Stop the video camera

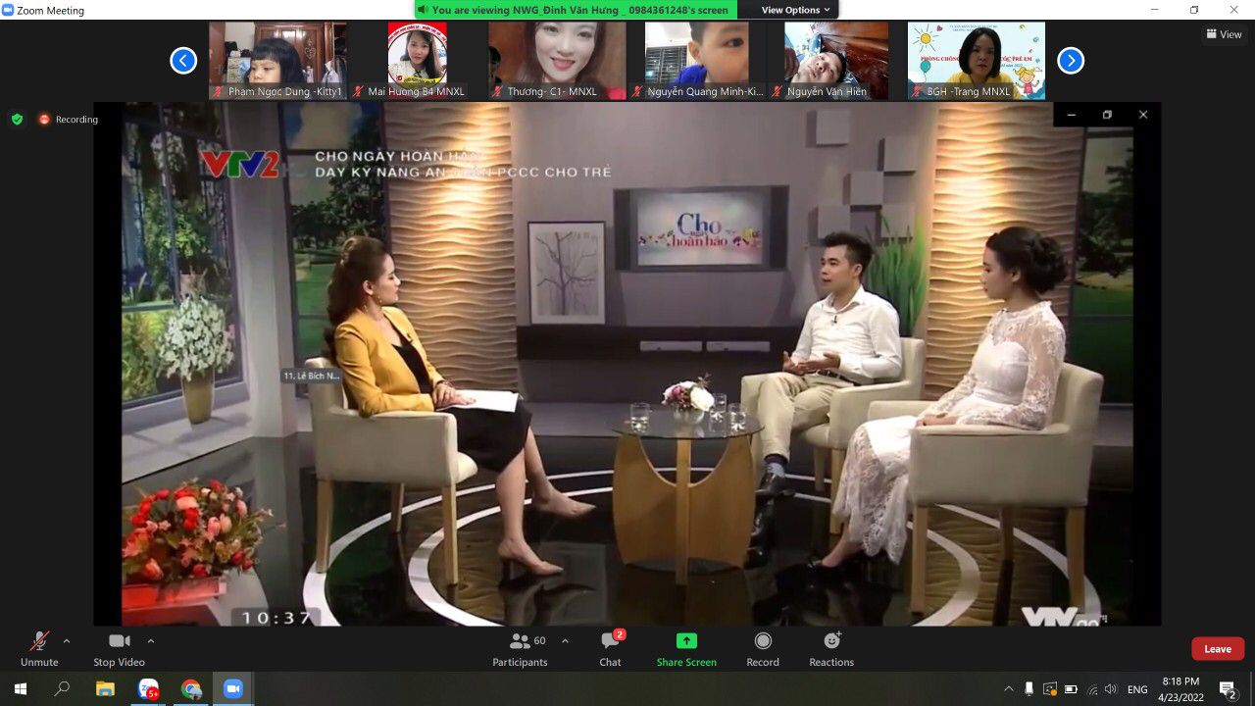(119, 648)
